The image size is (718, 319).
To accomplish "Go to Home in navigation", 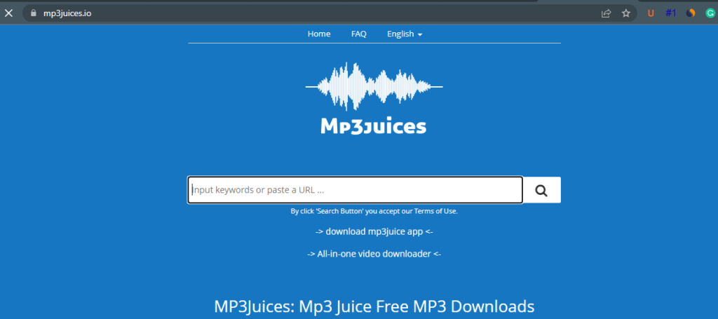I will click(319, 34).
